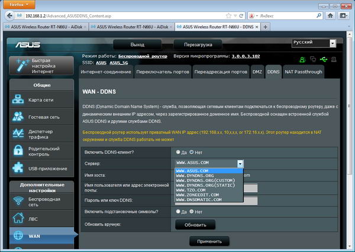The height and width of the screenshot is (252, 355).
Task: Switch to second AiDisk browser tab
Action: click(132, 27)
